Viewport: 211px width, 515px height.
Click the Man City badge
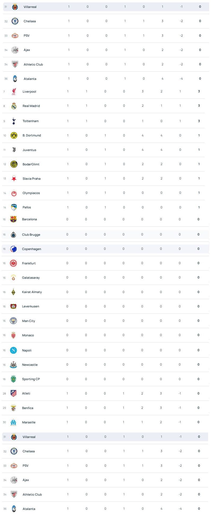pyautogui.click(x=13, y=321)
